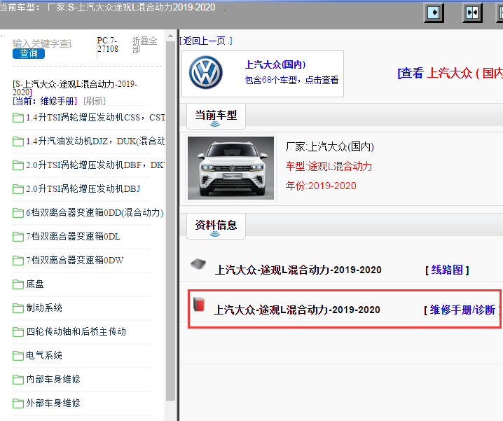Click the red book icon for 维修手册 row
The image size is (503, 421).
199,304
